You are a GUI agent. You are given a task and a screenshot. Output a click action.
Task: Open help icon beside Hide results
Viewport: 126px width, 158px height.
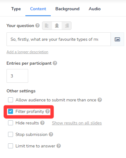click(42, 123)
